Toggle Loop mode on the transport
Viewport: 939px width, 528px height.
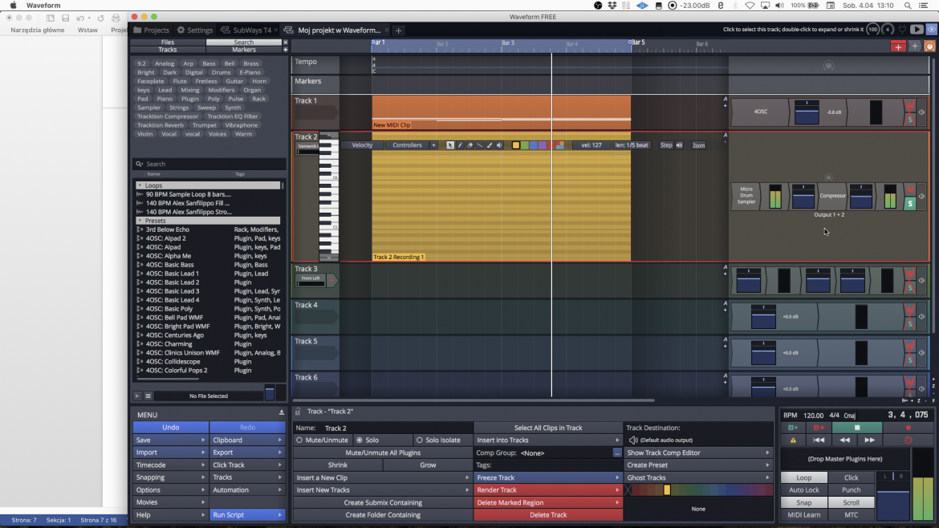(x=803, y=477)
